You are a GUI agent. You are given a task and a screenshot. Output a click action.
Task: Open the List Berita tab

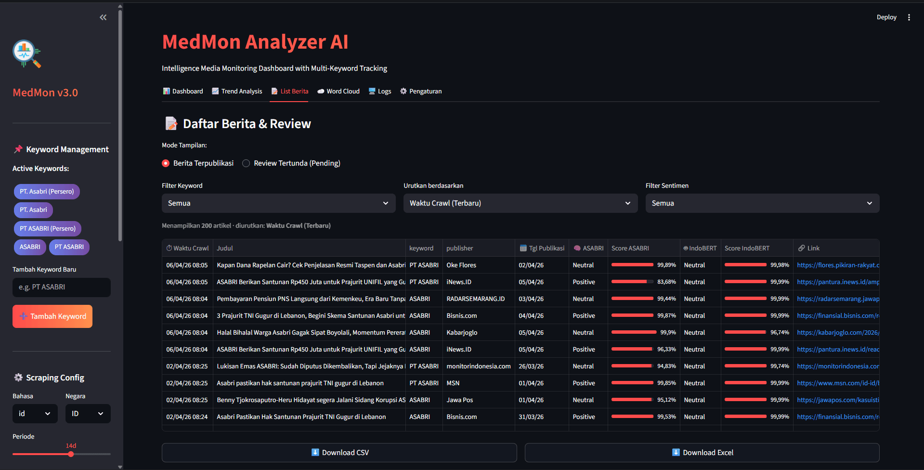click(x=290, y=91)
